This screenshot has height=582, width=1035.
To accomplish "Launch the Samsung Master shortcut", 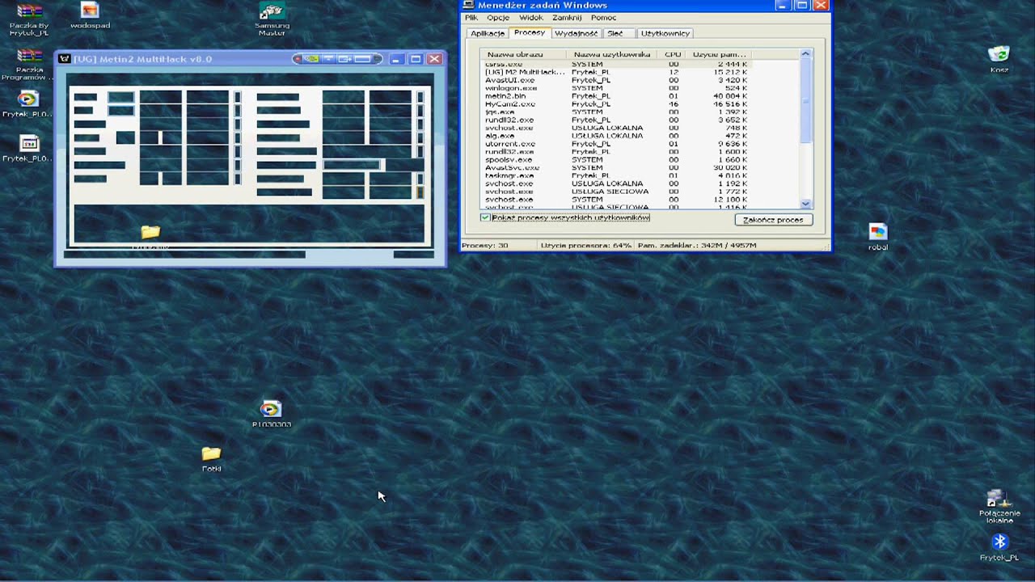I will (272, 19).
